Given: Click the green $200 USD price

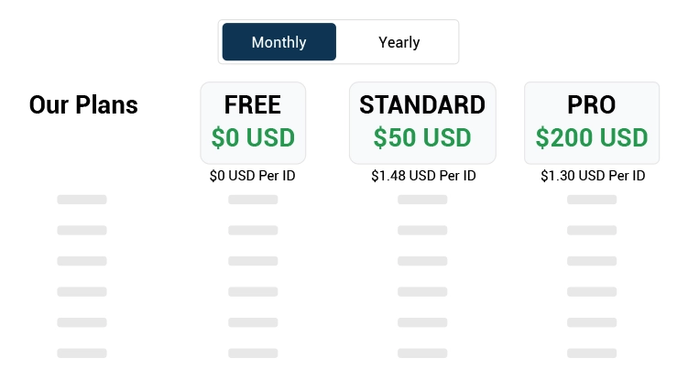Looking at the screenshot, I should [x=591, y=138].
